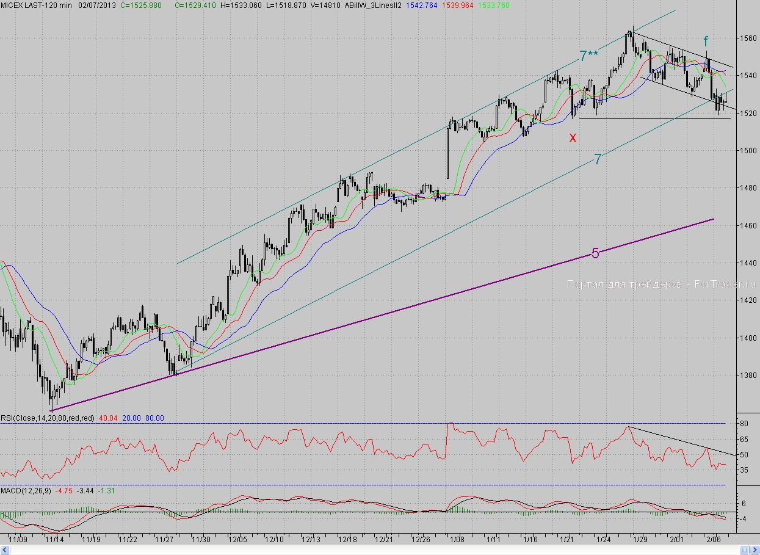This screenshot has height=555, width=760.
Task: Click the 'RSI(Close,14,20,80,red,red)' indicator label
Action: [x=48, y=418]
